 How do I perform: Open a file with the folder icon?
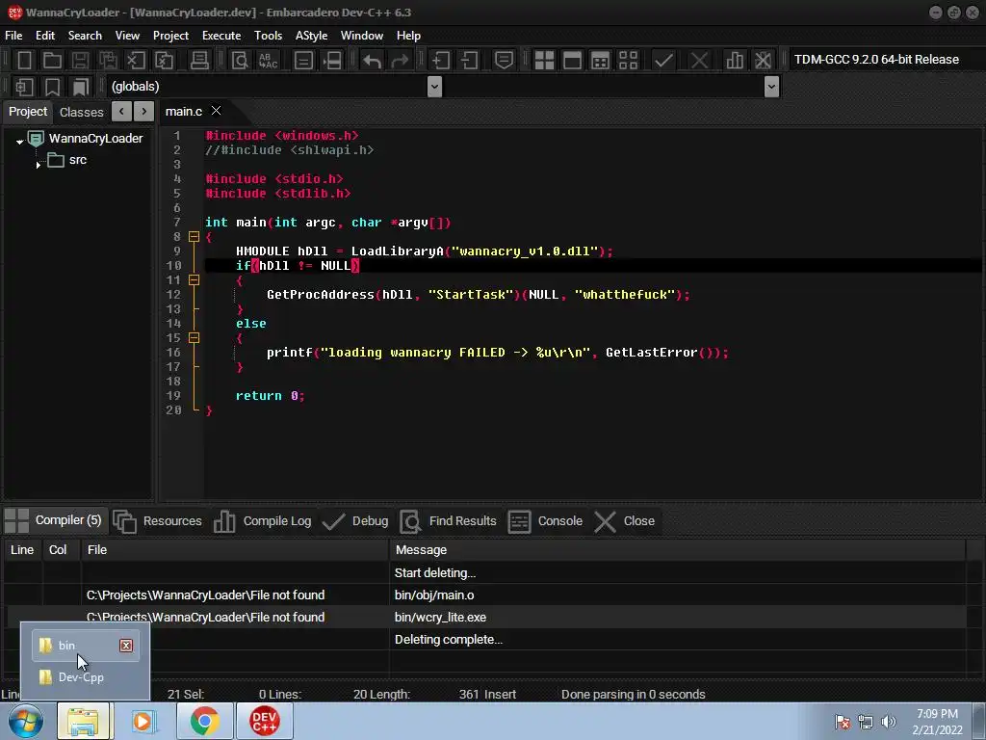[52, 60]
